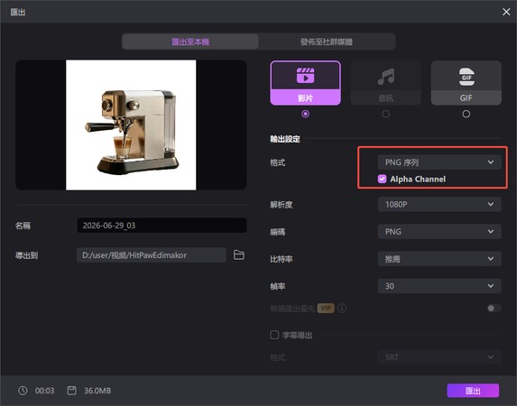Screen dimensions: 517x406
Task: Close the export dialog with X
Action: pyautogui.click(x=506, y=12)
